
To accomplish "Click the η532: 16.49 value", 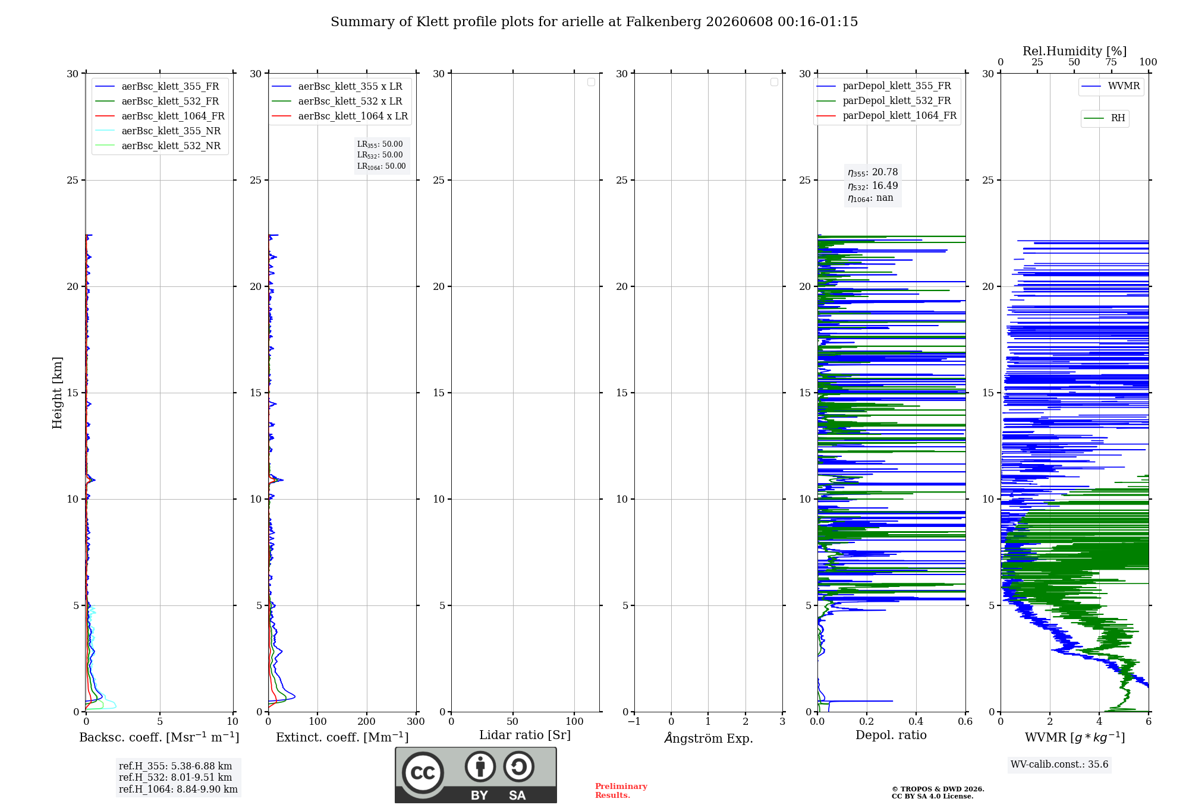I will [873, 186].
